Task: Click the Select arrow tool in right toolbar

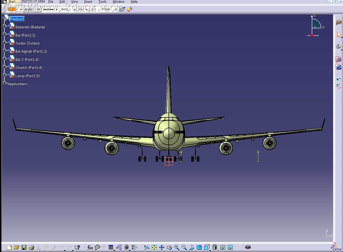Action: [339, 35]
